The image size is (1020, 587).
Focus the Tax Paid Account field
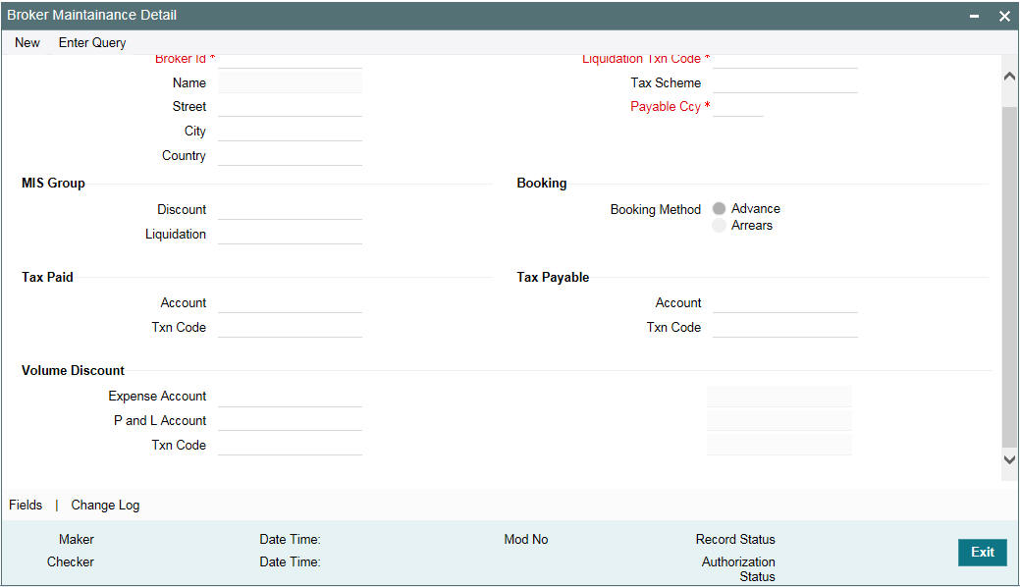coord(291,302)
